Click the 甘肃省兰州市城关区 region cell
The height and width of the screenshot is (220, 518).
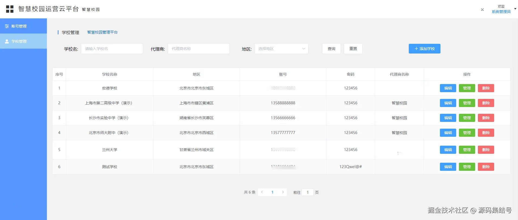196,150
